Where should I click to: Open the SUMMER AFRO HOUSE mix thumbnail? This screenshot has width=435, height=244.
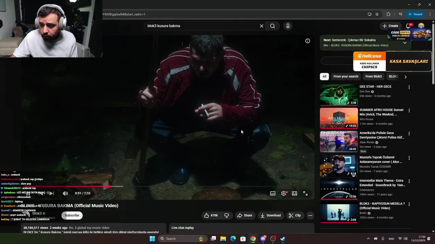pos(338,118)
